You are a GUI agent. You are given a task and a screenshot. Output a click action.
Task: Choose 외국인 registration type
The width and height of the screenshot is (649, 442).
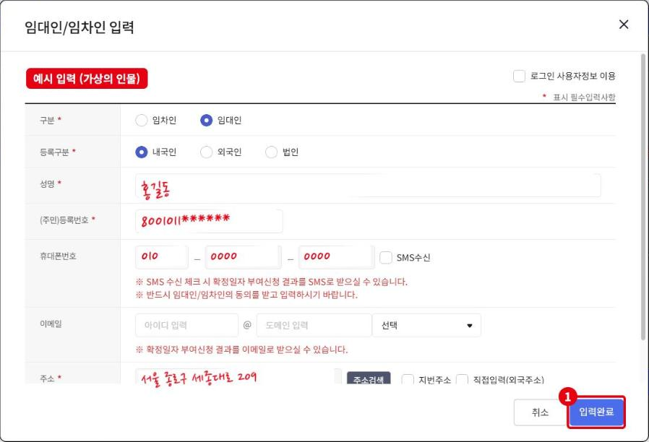click(x=206, y=152)
